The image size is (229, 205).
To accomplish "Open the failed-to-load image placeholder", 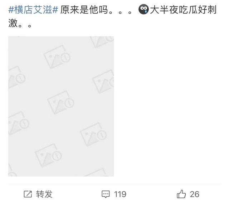I will pyautogui.click(x=61, y=106).
